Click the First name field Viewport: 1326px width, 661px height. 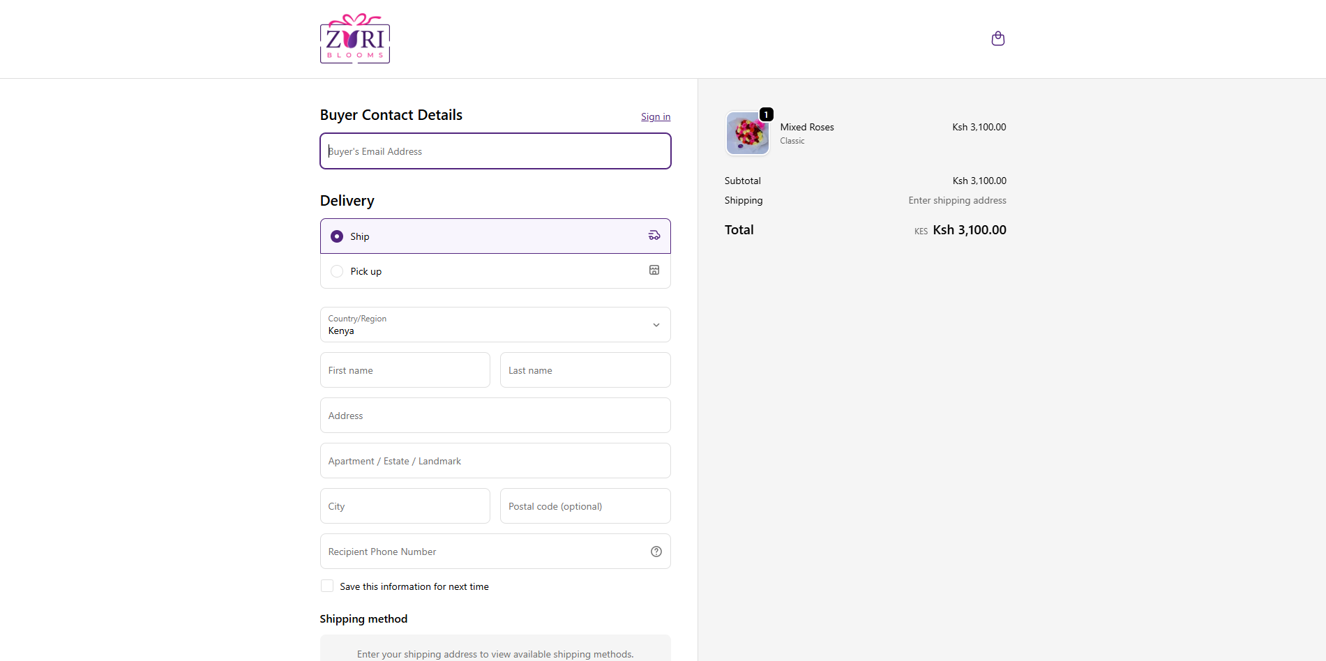coord(405,370)
